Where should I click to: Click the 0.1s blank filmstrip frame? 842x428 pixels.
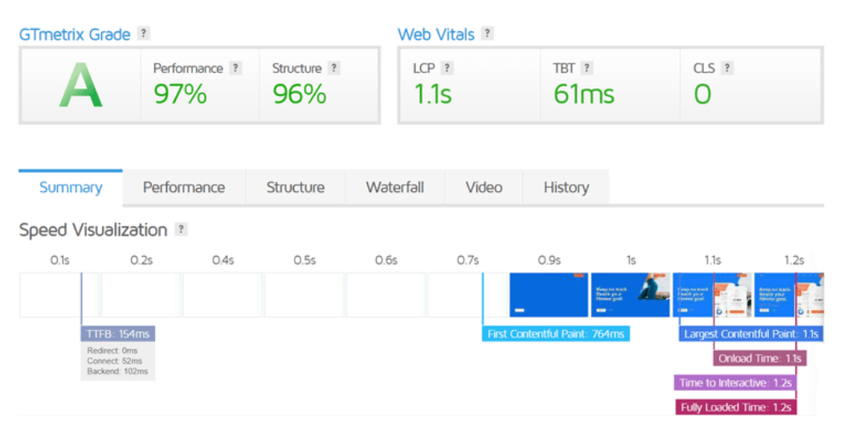point(59,295)
